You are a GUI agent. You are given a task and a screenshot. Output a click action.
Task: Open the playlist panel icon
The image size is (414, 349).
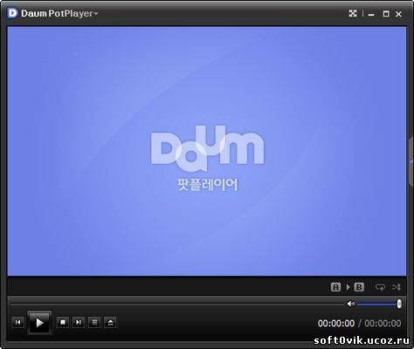coord(94,322)
